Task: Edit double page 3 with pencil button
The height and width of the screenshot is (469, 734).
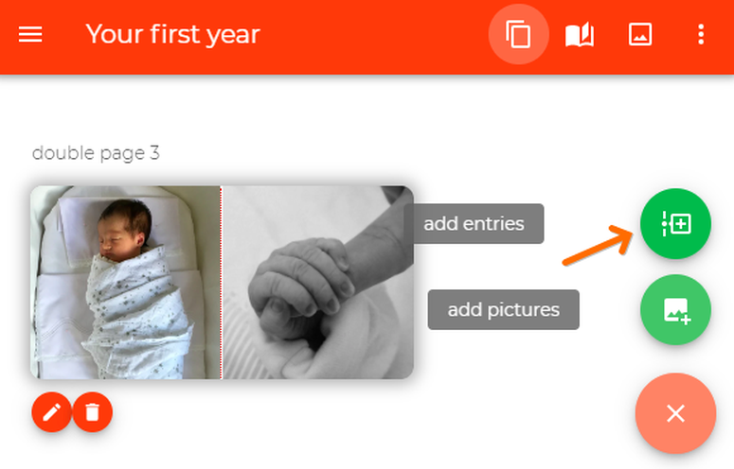Action: (x=52, y=412)
